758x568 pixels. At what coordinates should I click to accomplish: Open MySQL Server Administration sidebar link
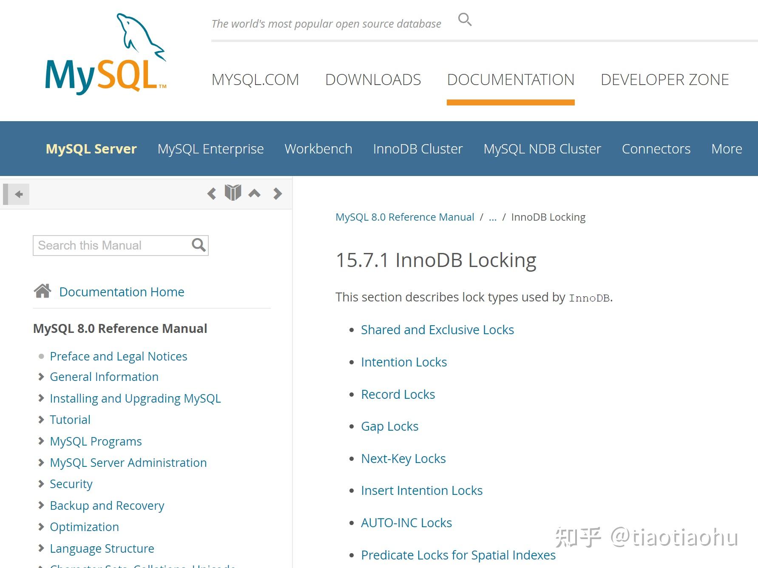pyautogui.click(x=128, y=463)
